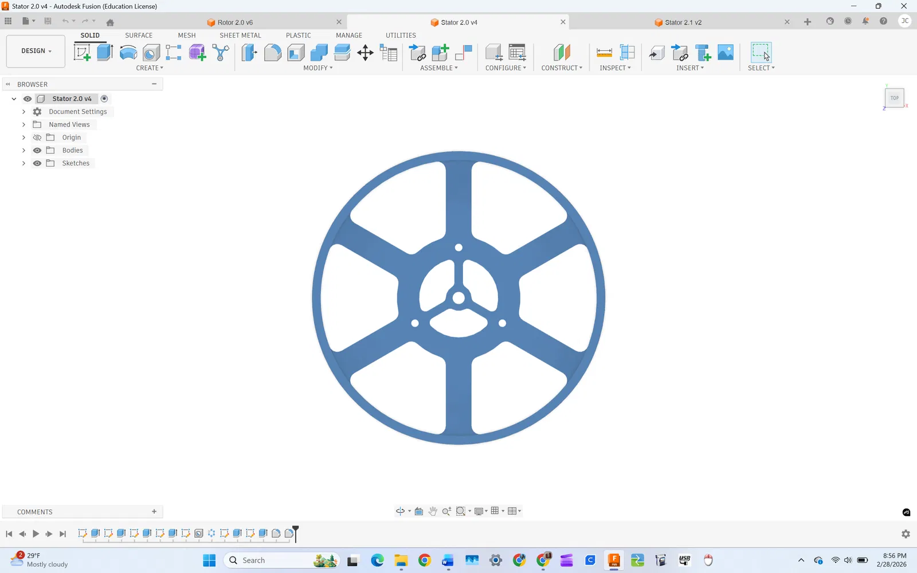This screenshot has width=917, height=573.
Task: Open the JC user profile button
Action: pos(905,21)
